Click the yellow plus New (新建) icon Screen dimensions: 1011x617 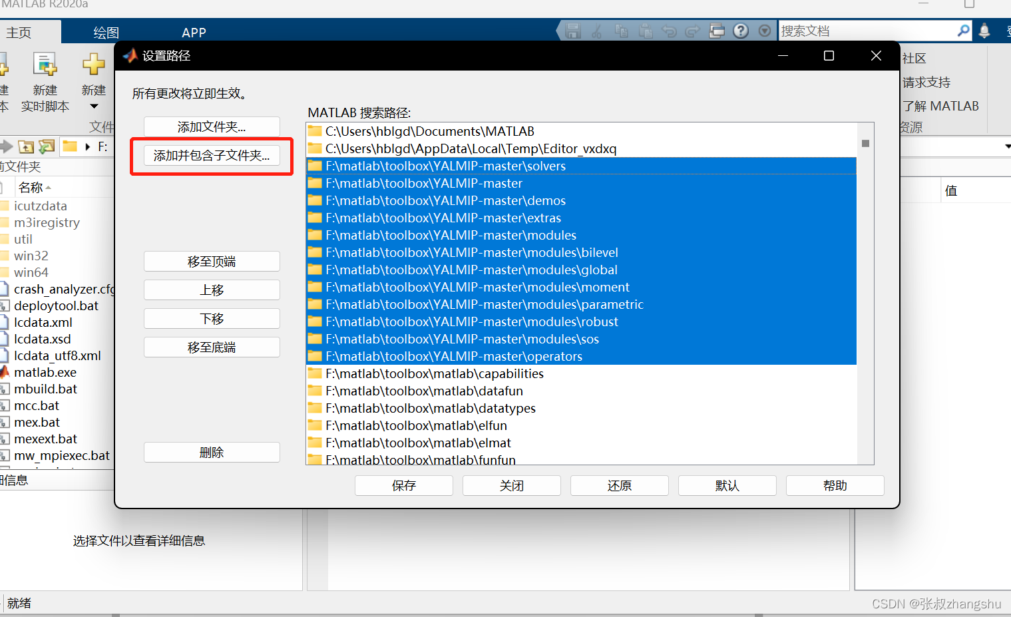coord(93,65)
